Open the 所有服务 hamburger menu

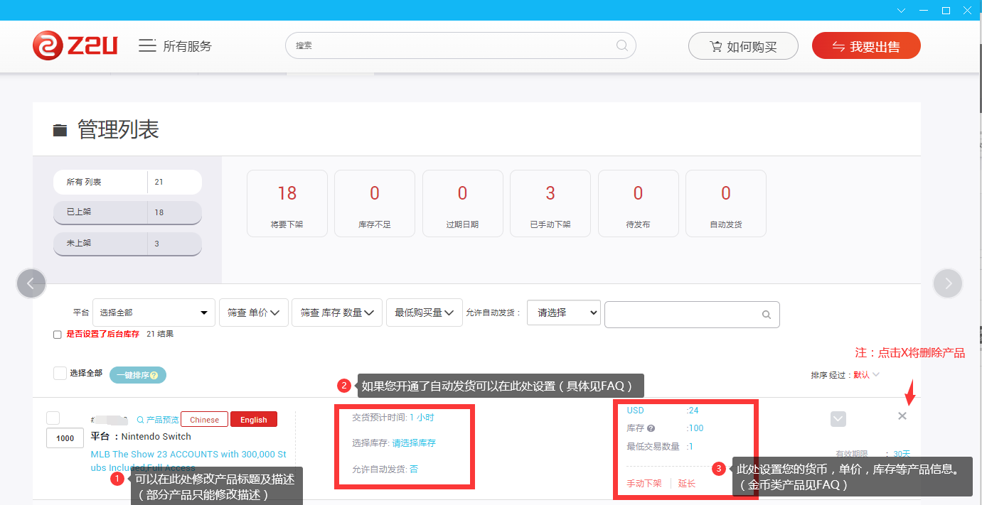(147, 45)
